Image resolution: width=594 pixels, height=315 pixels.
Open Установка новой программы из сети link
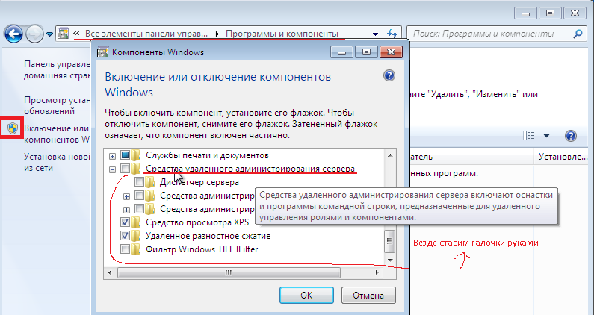(x=57, y=162)
